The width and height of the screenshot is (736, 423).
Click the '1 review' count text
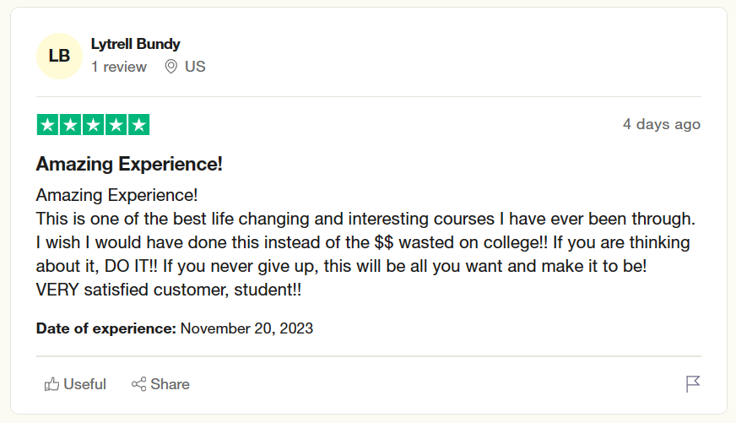pyautogui.click(x=119, y=67)
